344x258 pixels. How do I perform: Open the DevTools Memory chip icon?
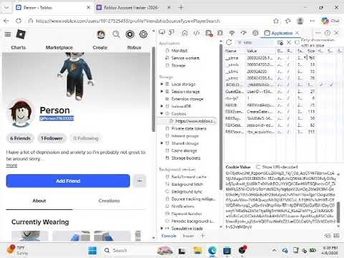(x=255, y=33)
